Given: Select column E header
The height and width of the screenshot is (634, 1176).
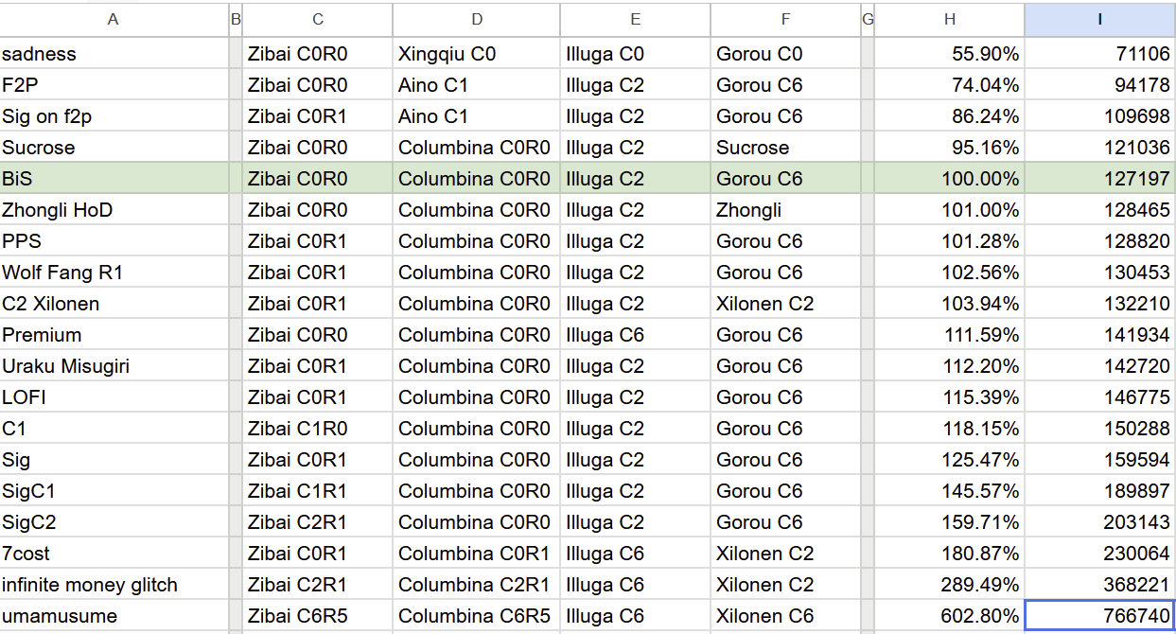Looking at the screenshot, I should 635,19.
